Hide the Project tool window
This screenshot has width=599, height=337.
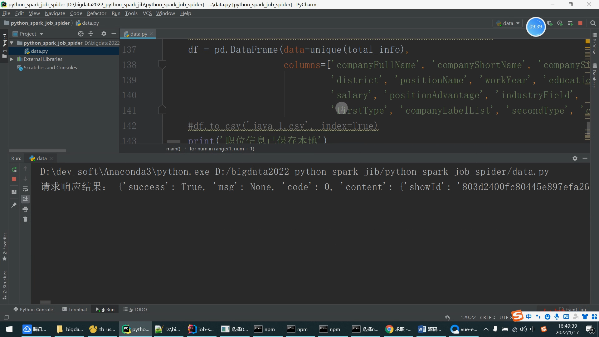[x=114, y=34]
